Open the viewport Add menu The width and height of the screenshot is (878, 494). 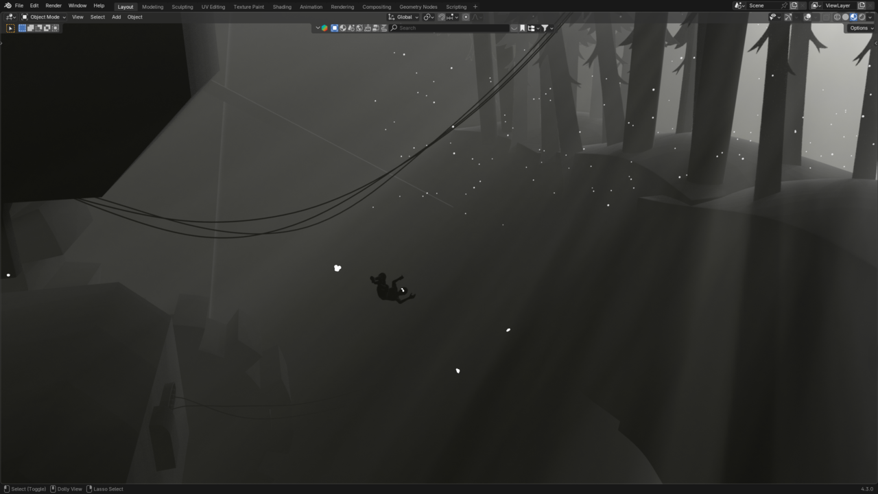117,17
